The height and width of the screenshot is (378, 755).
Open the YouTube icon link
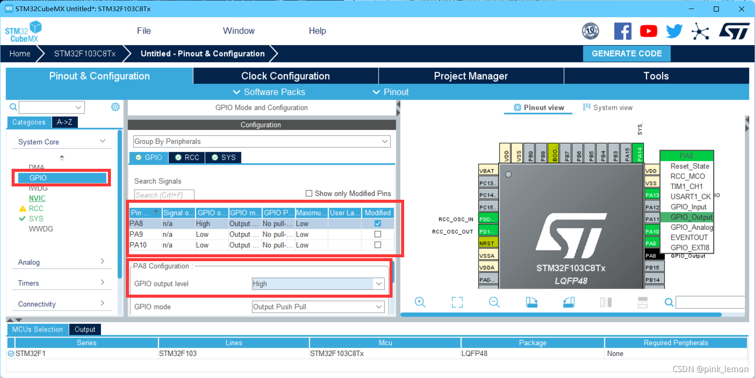pos(648,31)
